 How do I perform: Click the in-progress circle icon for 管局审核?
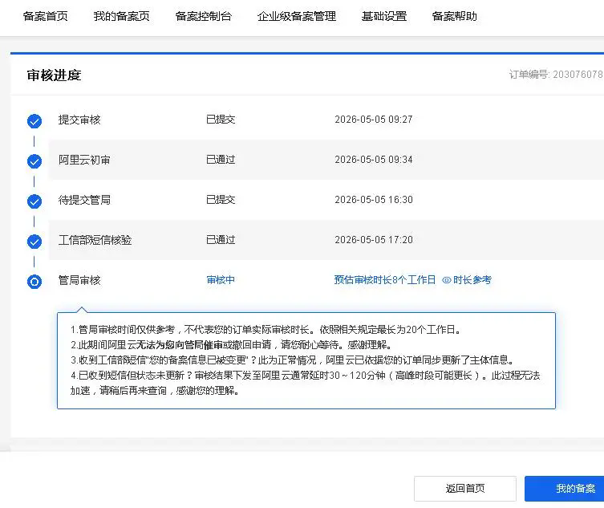[34, 282]
